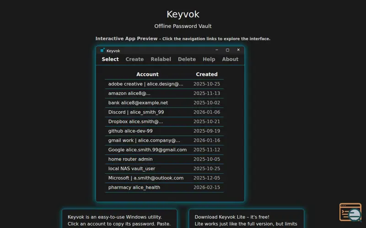Screen dimensions: 366x228
Task: Close the Keyvok preview window
Action: click(x=238, y=50)
